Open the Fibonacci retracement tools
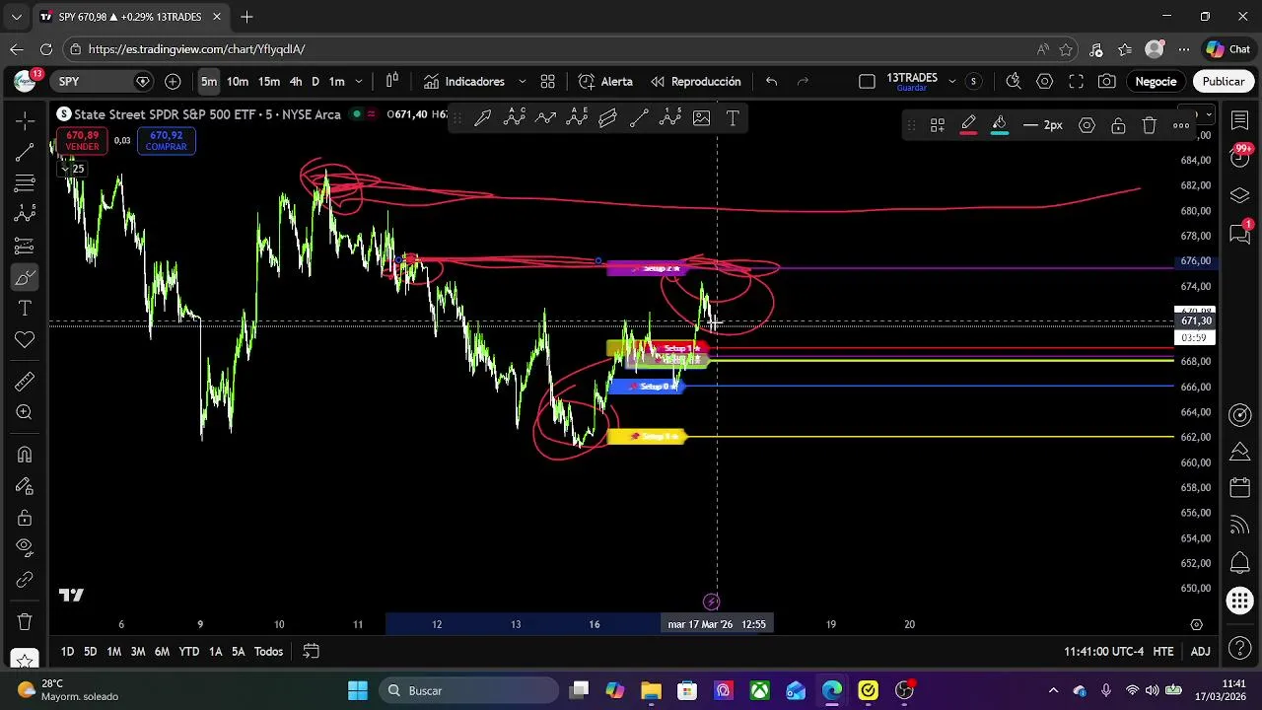The width and height of the screenshot is (1262, 710). (25, 183)
